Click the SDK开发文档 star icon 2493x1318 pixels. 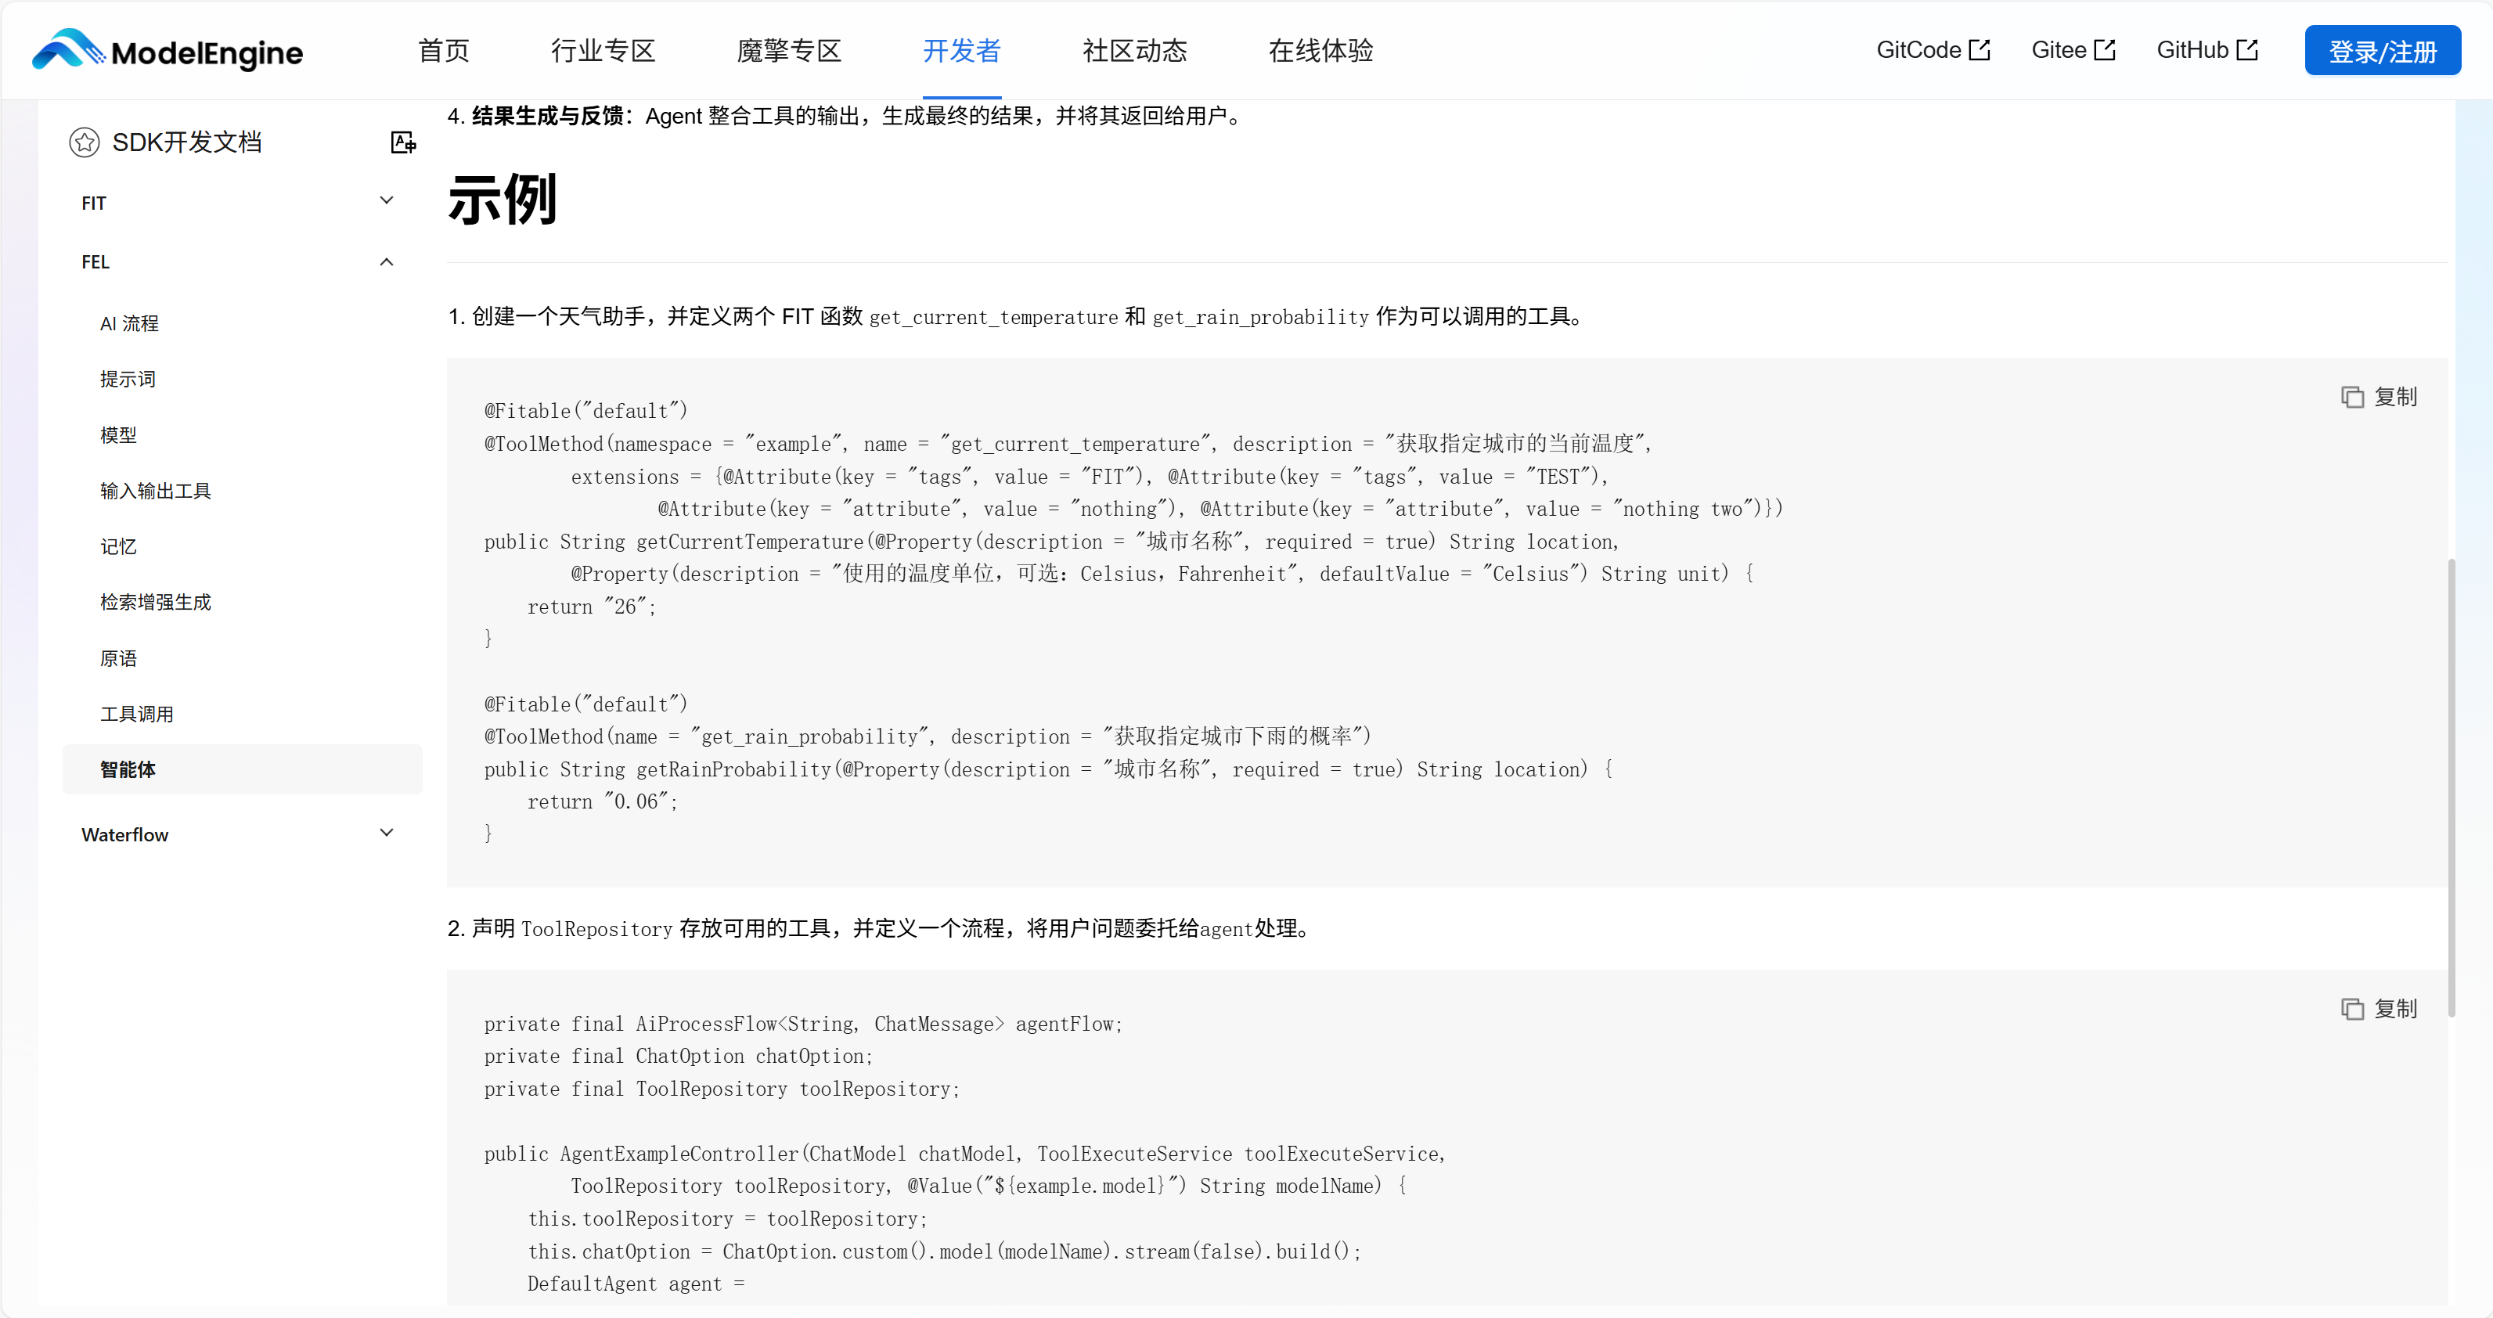pos(85,142)
